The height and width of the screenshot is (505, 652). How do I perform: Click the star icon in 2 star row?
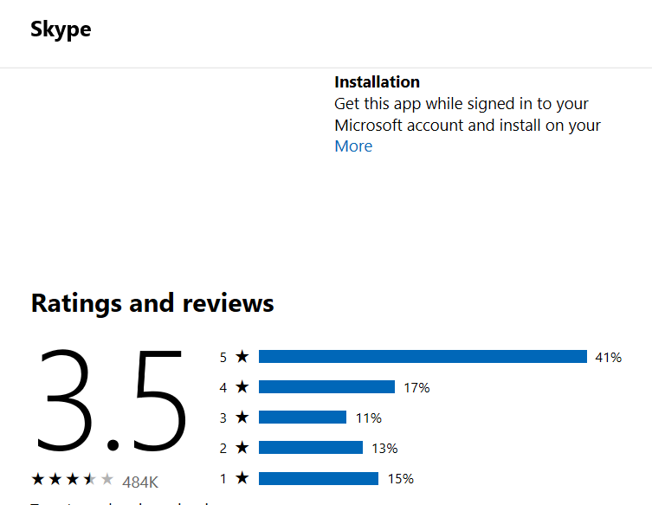pos(242,448)
